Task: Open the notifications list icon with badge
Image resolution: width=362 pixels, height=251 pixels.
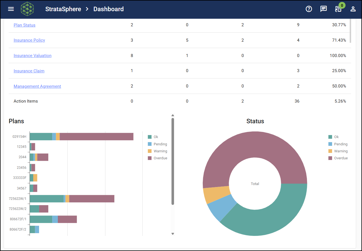Action: 338,9
